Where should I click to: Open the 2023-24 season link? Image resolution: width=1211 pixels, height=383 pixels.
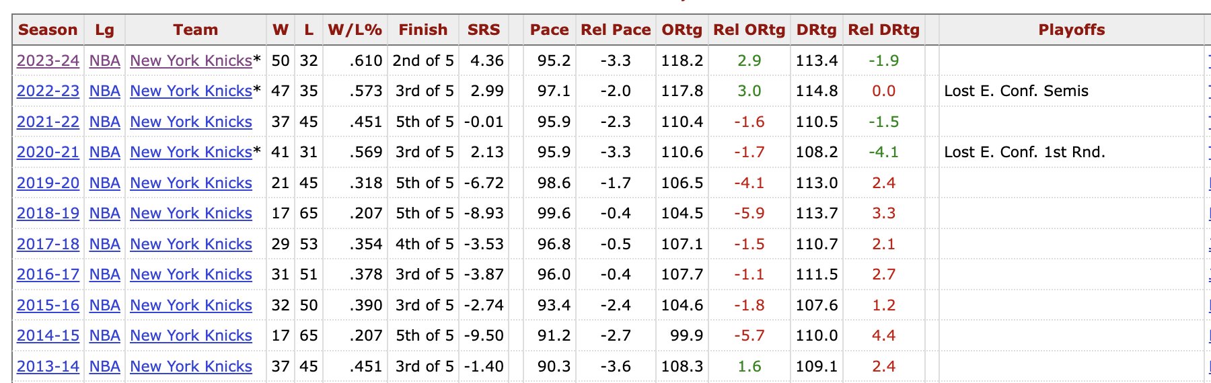click(48, 60)
